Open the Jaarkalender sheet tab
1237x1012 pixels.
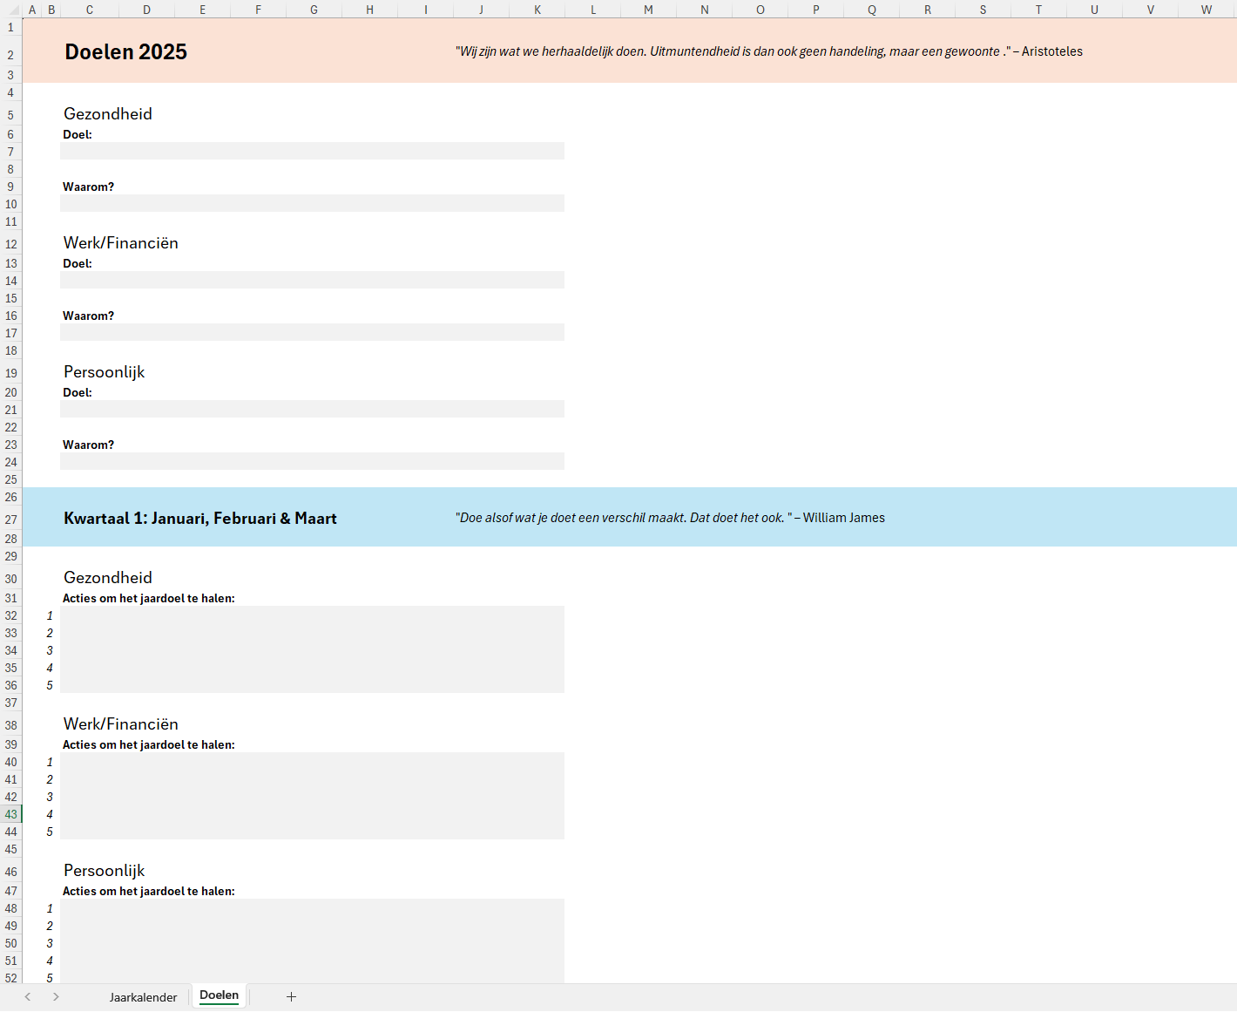click(x=143, y=997)
